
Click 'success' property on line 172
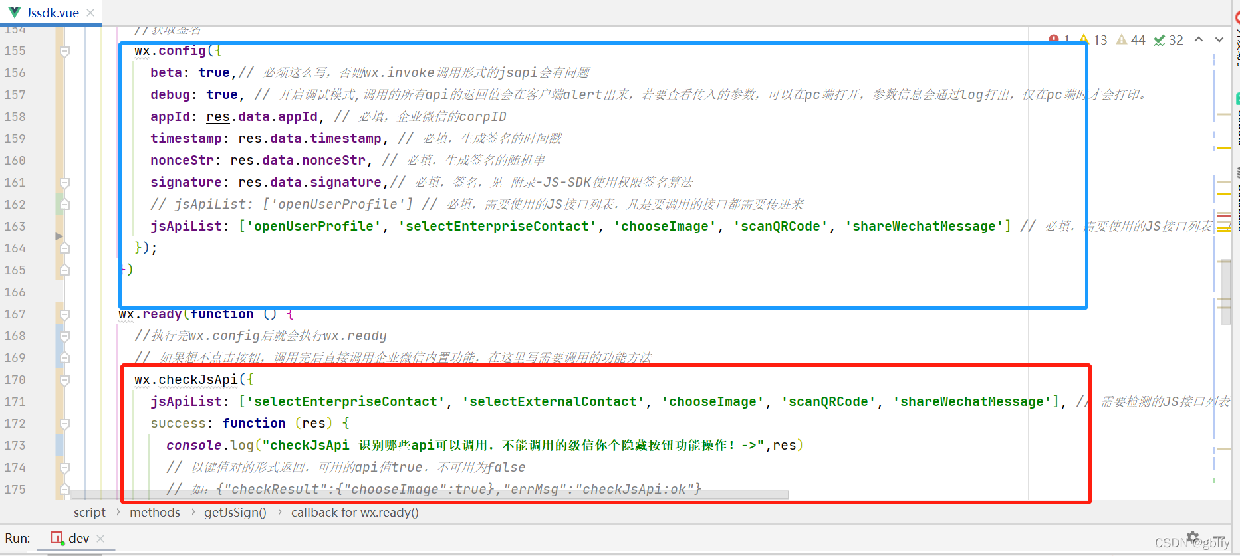tap(178, 424)
